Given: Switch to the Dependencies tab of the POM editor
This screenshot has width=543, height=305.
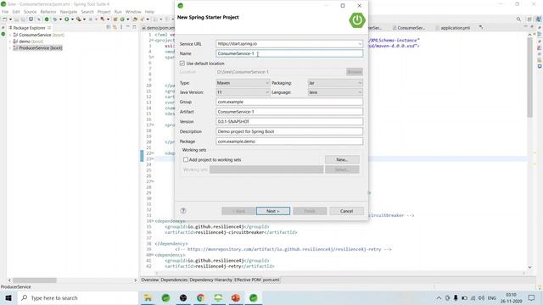Looking at the screenshot, I should tap(174, 280).
